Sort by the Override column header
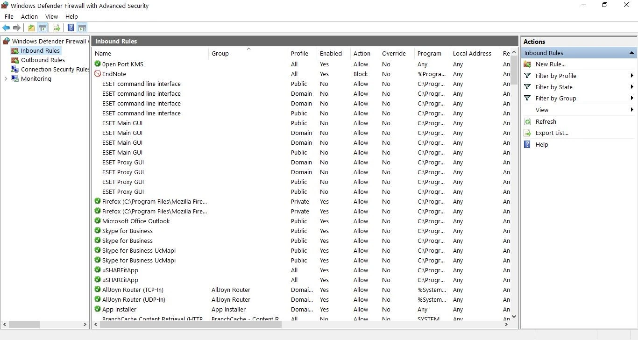The width and height of the screenshot is (638, 340). 397,53
